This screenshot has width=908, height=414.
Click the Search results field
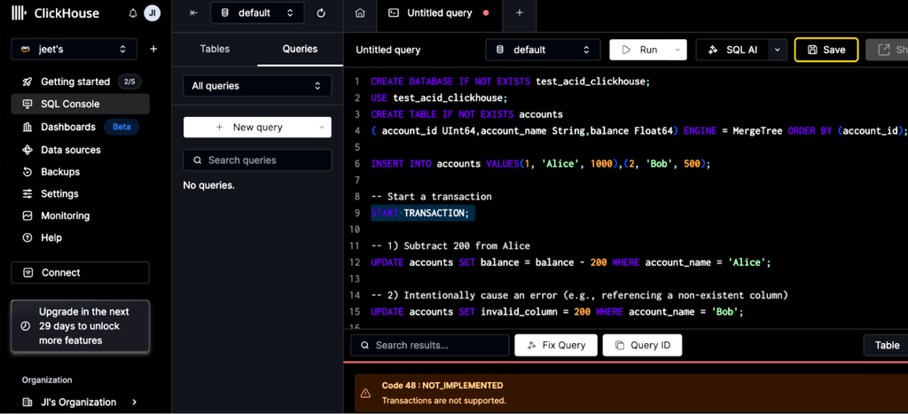click(430, 345)
